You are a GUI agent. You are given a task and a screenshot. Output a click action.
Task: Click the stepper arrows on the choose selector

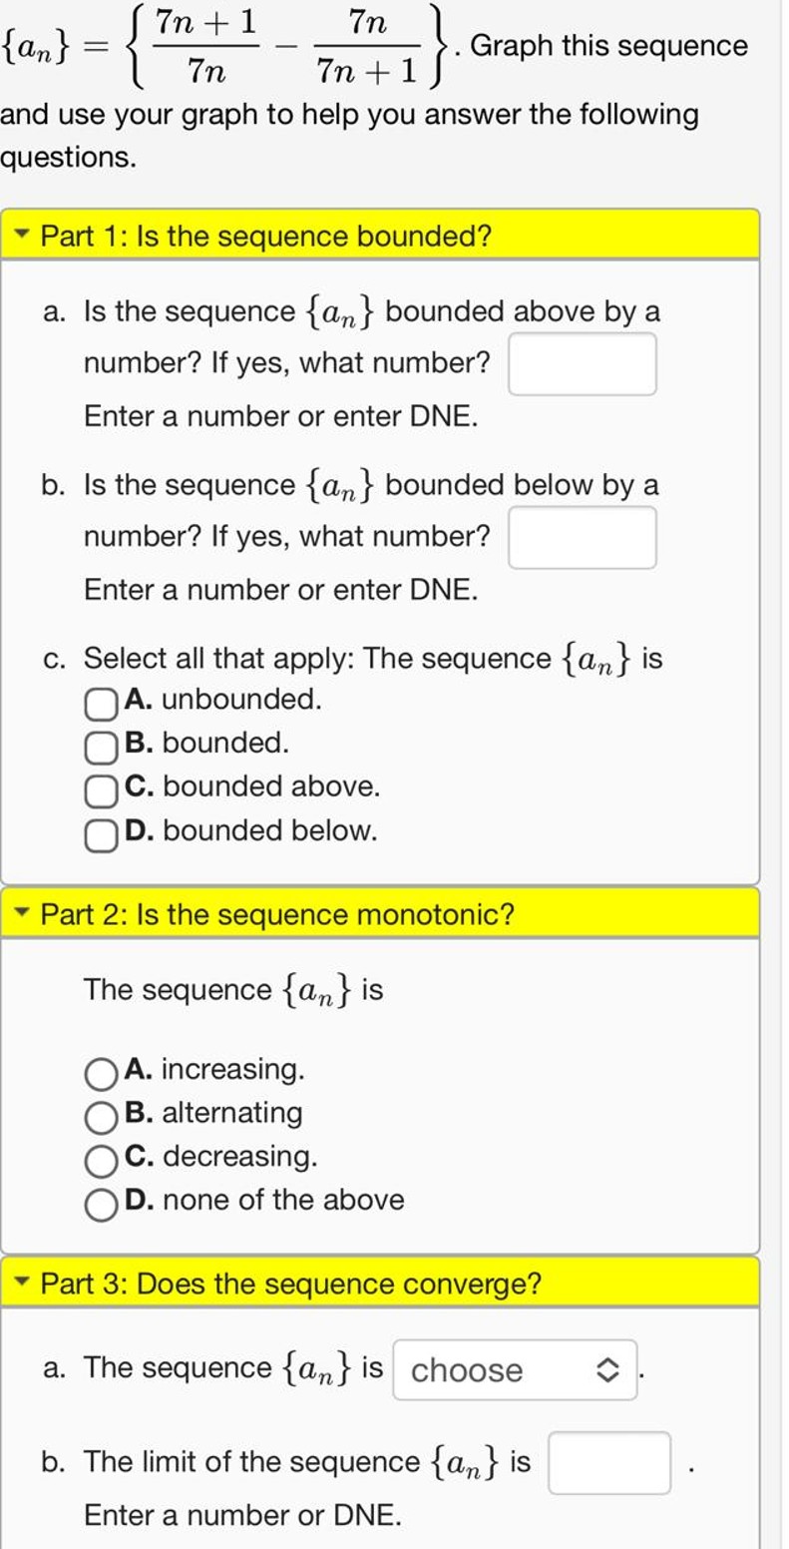coord(609,1371)
